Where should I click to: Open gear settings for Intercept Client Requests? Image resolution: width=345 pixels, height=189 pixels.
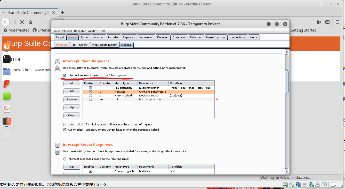pos(58,69)
